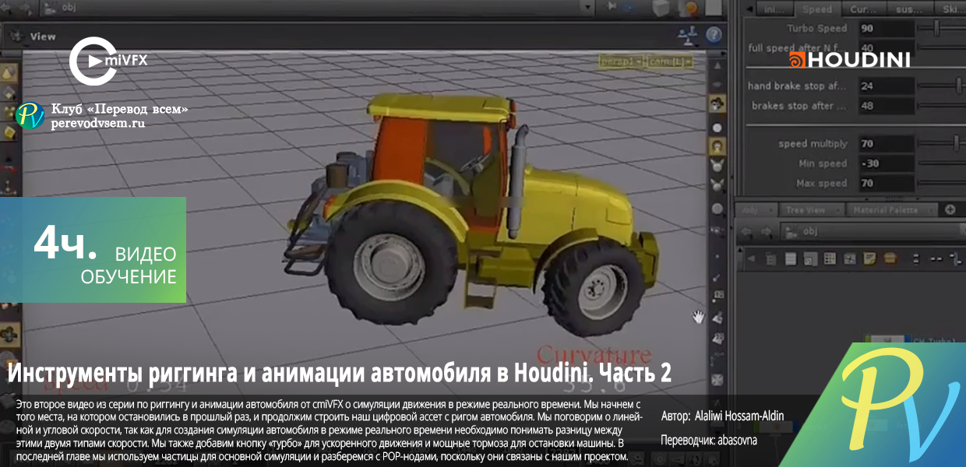The image size is (966, 467).
Task: Click the brakes stop after value 48
Action: 886,106
